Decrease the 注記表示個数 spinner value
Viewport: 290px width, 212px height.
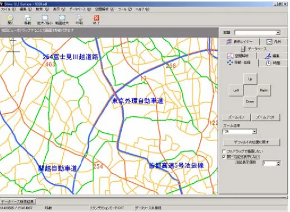click(x=278, y=165)
